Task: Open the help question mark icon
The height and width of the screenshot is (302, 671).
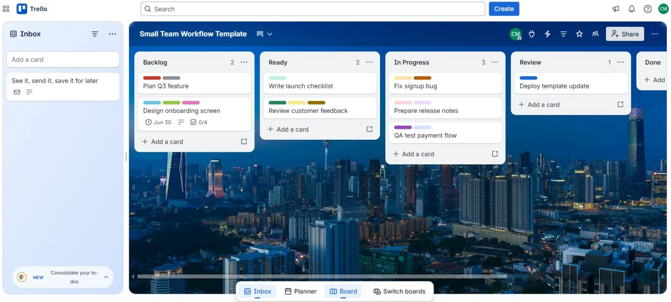Action: click(648, 9)
